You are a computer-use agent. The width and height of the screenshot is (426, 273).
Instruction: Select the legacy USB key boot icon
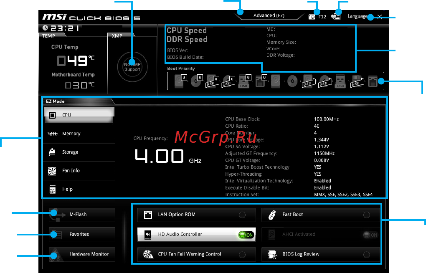(x=340, y=81)
